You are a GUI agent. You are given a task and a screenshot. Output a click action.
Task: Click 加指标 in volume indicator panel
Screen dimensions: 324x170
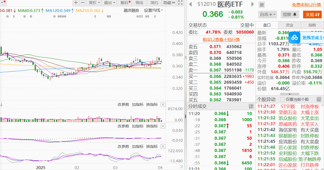(x=138, y=105)
